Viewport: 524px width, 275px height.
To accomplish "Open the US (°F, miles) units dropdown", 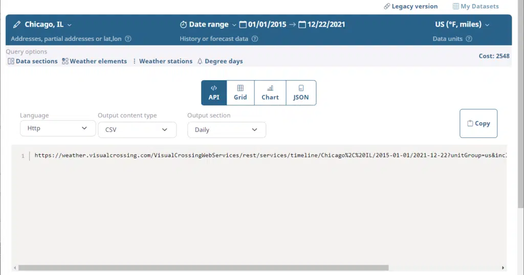I will pos(487,25).
